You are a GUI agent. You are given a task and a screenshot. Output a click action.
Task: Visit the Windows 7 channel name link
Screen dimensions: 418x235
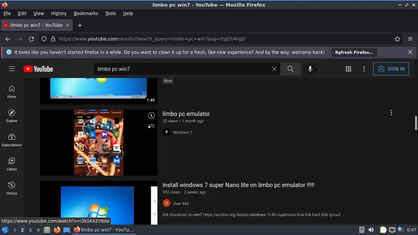(x=183, y=132)
